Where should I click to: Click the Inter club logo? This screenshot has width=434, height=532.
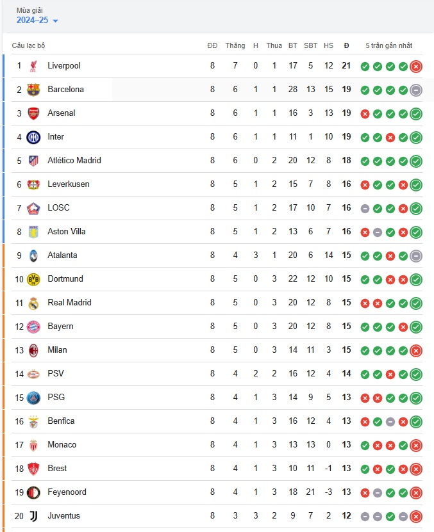tap(33, 137)
